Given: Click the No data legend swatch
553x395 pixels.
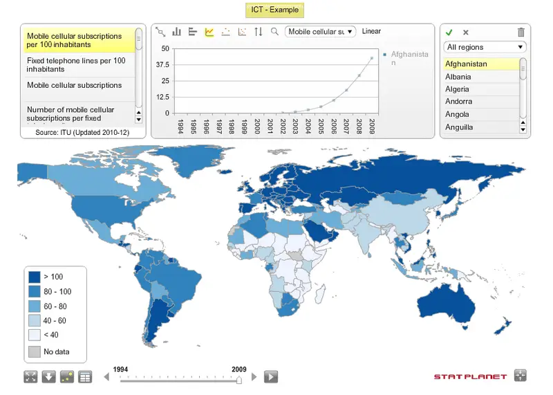Looking at the screenshot, I should (x=34, y=351).
